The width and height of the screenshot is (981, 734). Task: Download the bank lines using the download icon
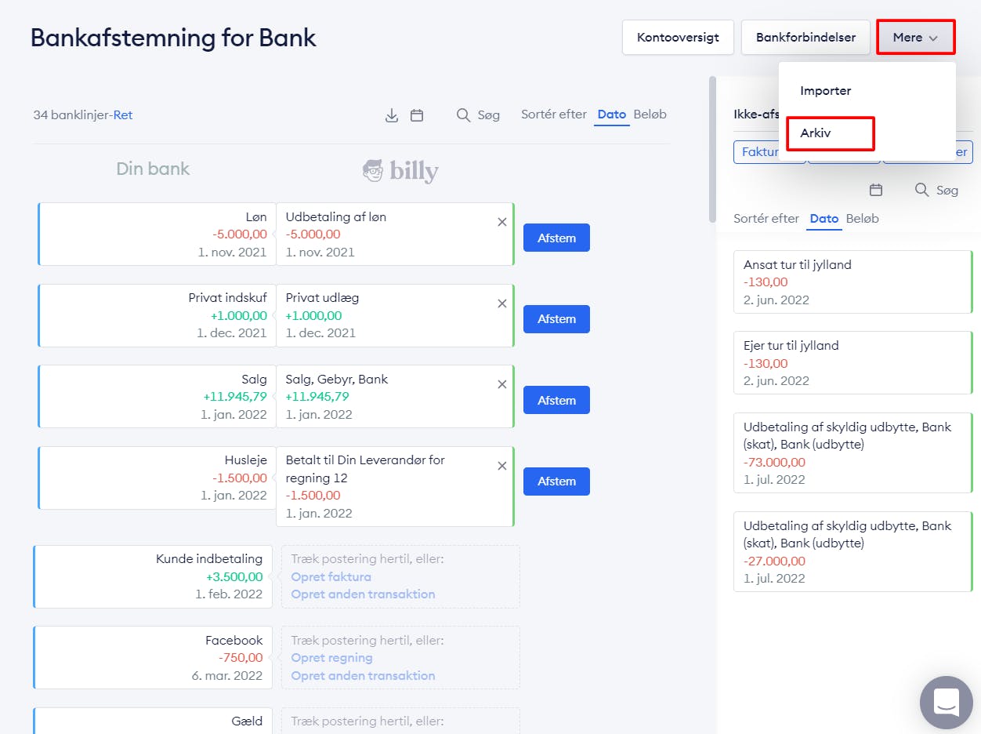[392, 115]
